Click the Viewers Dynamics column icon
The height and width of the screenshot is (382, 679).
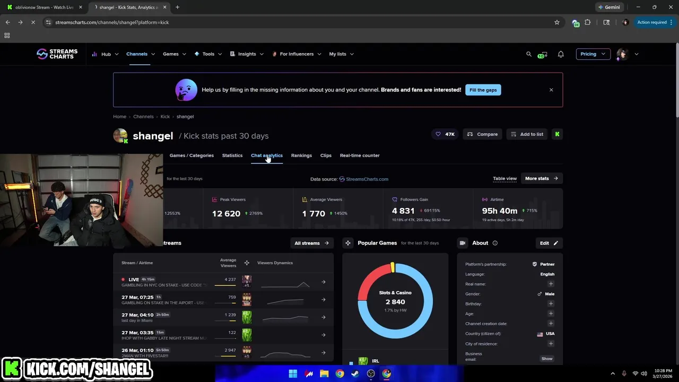tap(247, 263)
